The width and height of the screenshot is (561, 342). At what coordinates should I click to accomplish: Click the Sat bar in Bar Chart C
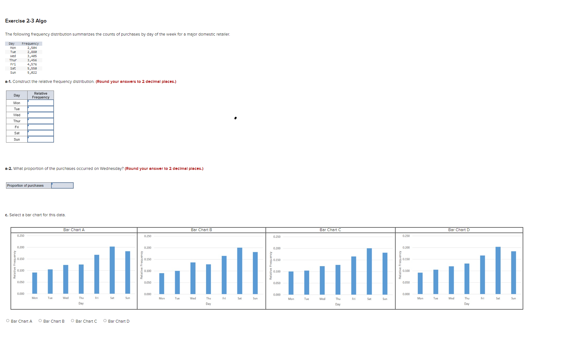coord(369,272)
